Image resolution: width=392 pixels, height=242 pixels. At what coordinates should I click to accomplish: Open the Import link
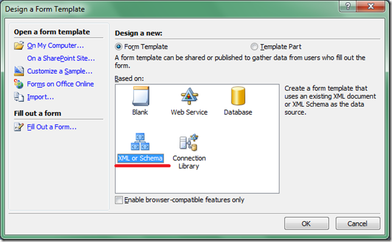coord(40,97)
